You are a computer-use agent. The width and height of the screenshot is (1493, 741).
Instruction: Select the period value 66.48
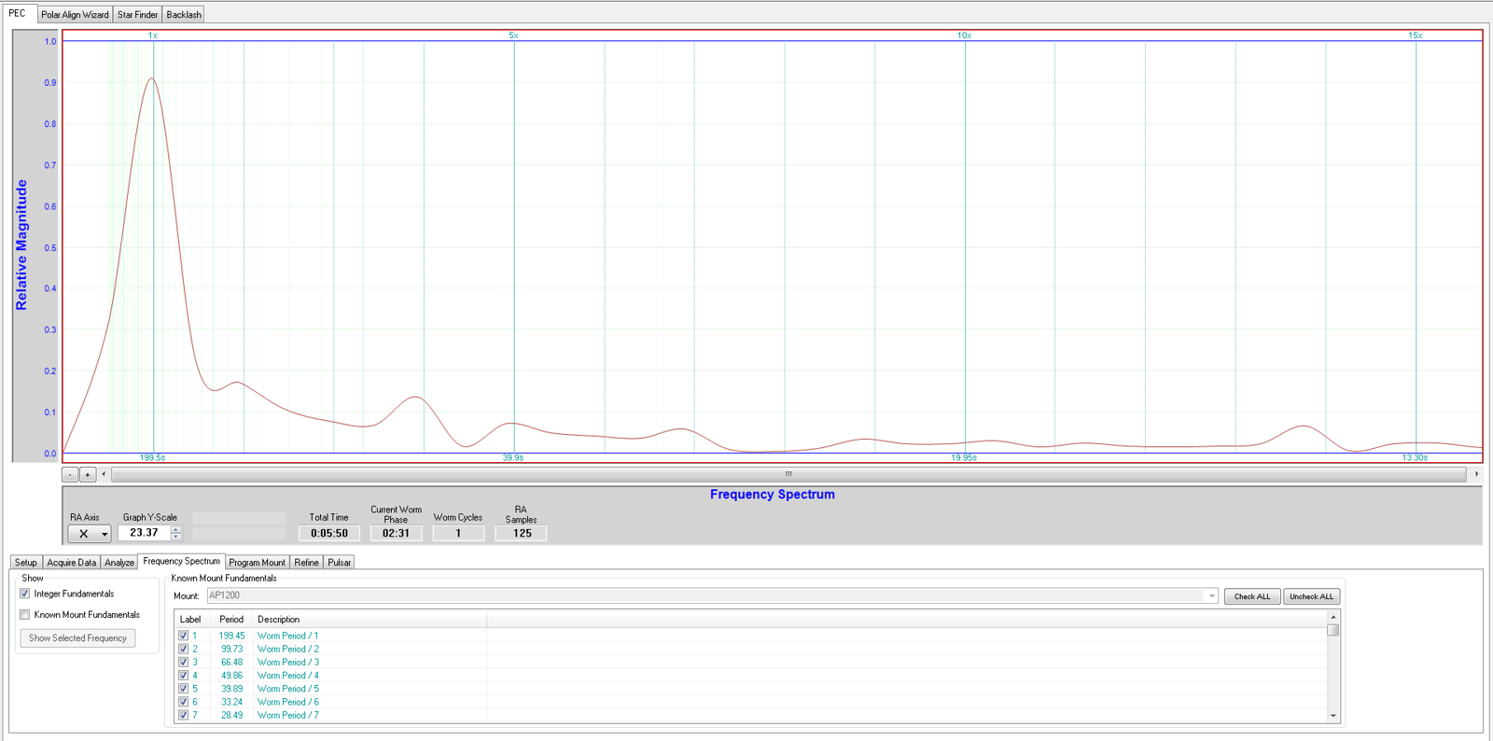point(231,663)
